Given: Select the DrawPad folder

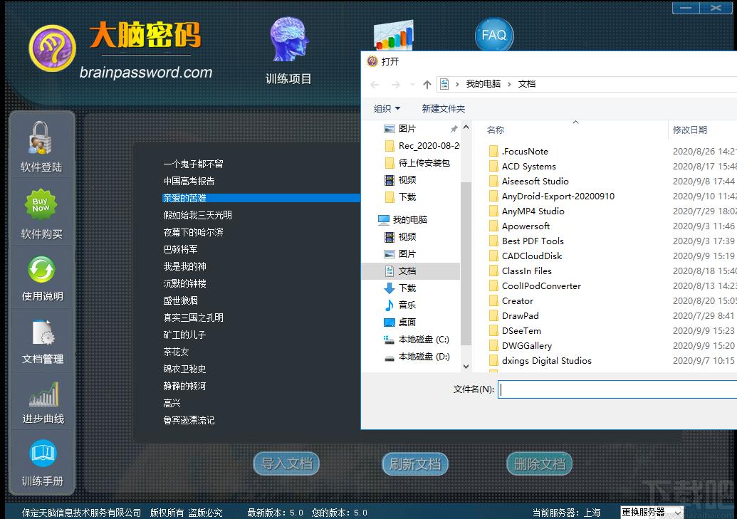Looking at the screenshot, I should [x=520, y=316].
